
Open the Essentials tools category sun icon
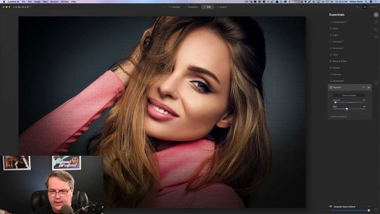click(376, 15)
